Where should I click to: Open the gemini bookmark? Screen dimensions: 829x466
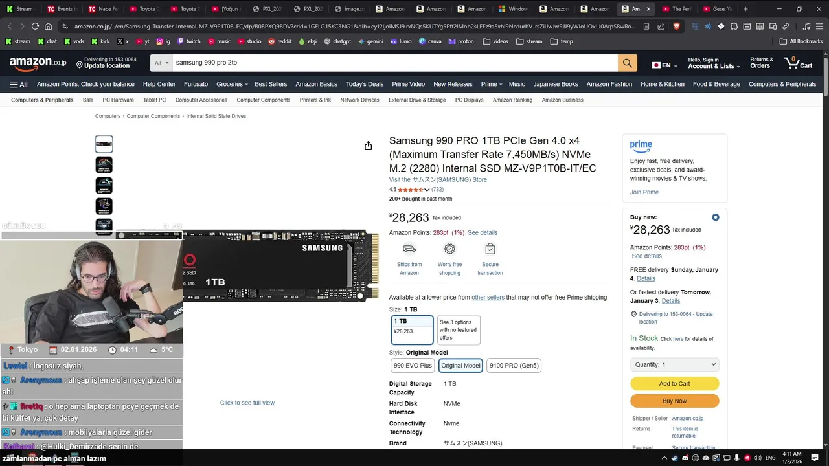(x=370, y=41)
